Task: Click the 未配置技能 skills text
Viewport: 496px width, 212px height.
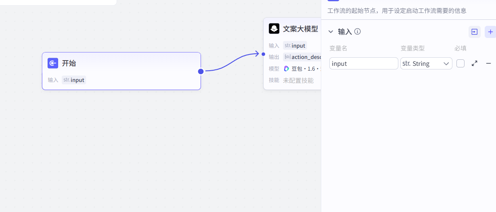Action: [298, 80]
